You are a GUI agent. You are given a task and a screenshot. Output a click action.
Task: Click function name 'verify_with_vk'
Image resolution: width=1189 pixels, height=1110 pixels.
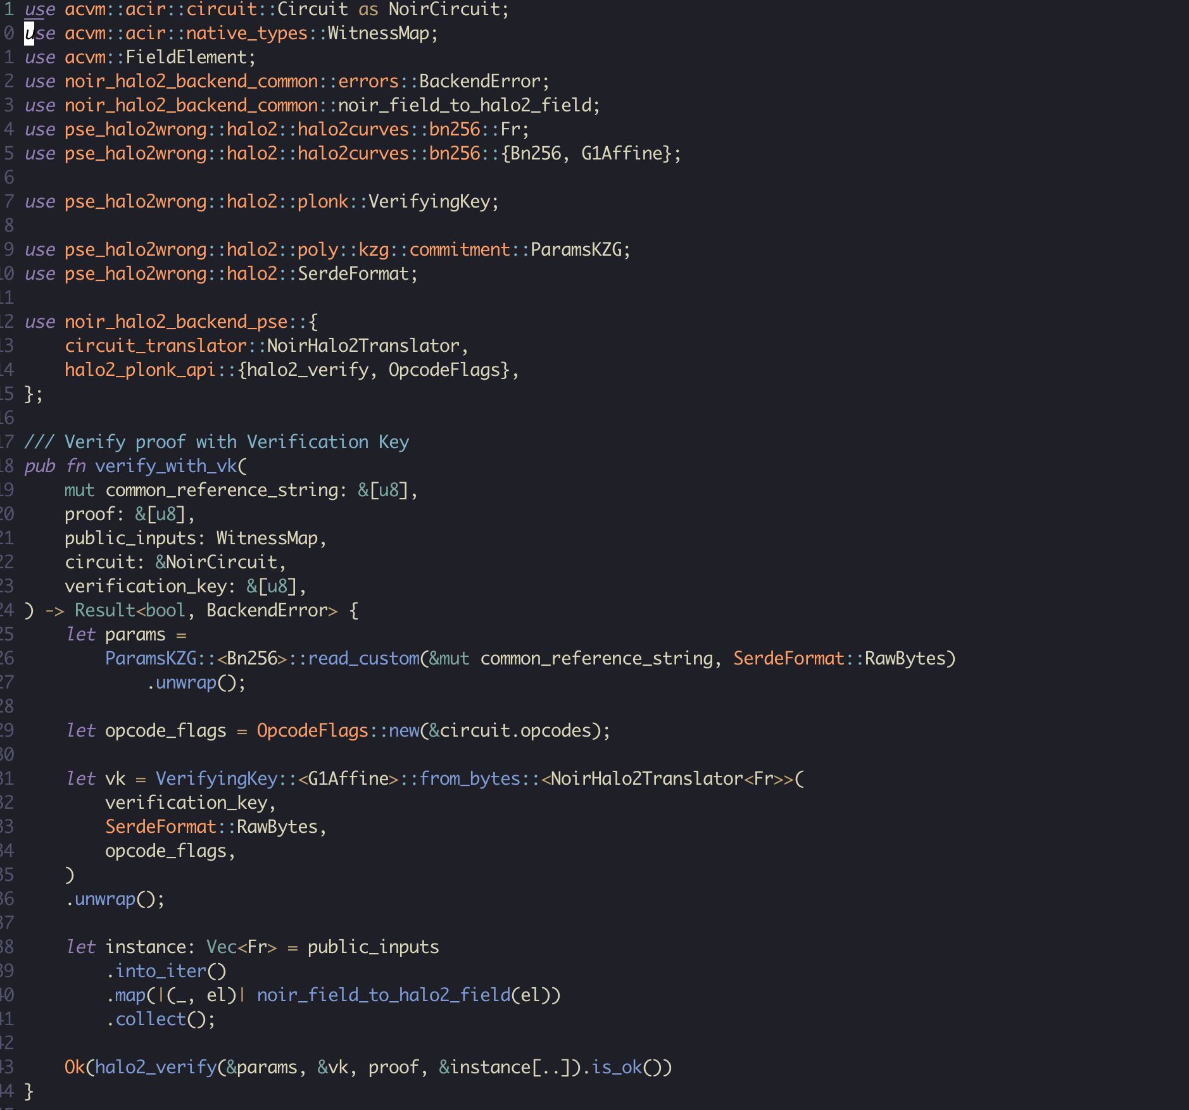166,466
